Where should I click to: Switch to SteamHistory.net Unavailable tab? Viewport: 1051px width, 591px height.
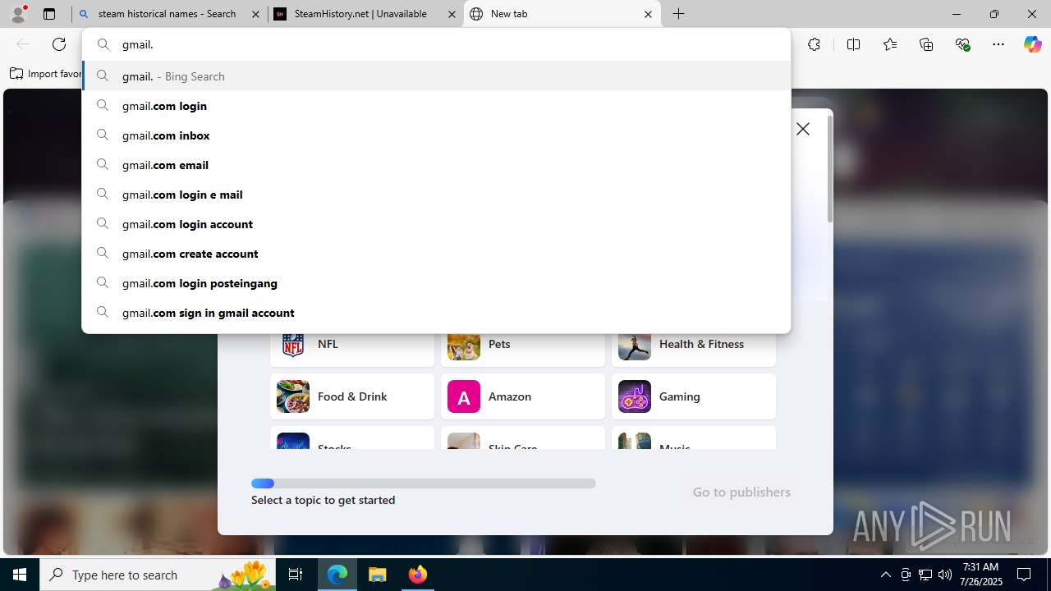[x=365, y=14]
